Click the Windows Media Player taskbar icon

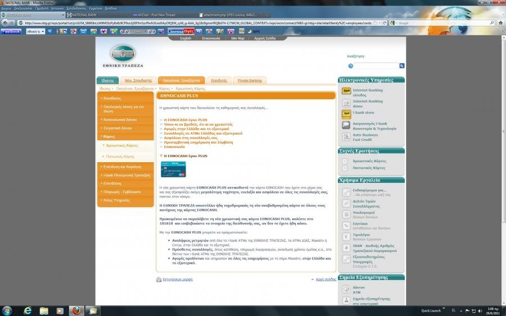(60, 310)
